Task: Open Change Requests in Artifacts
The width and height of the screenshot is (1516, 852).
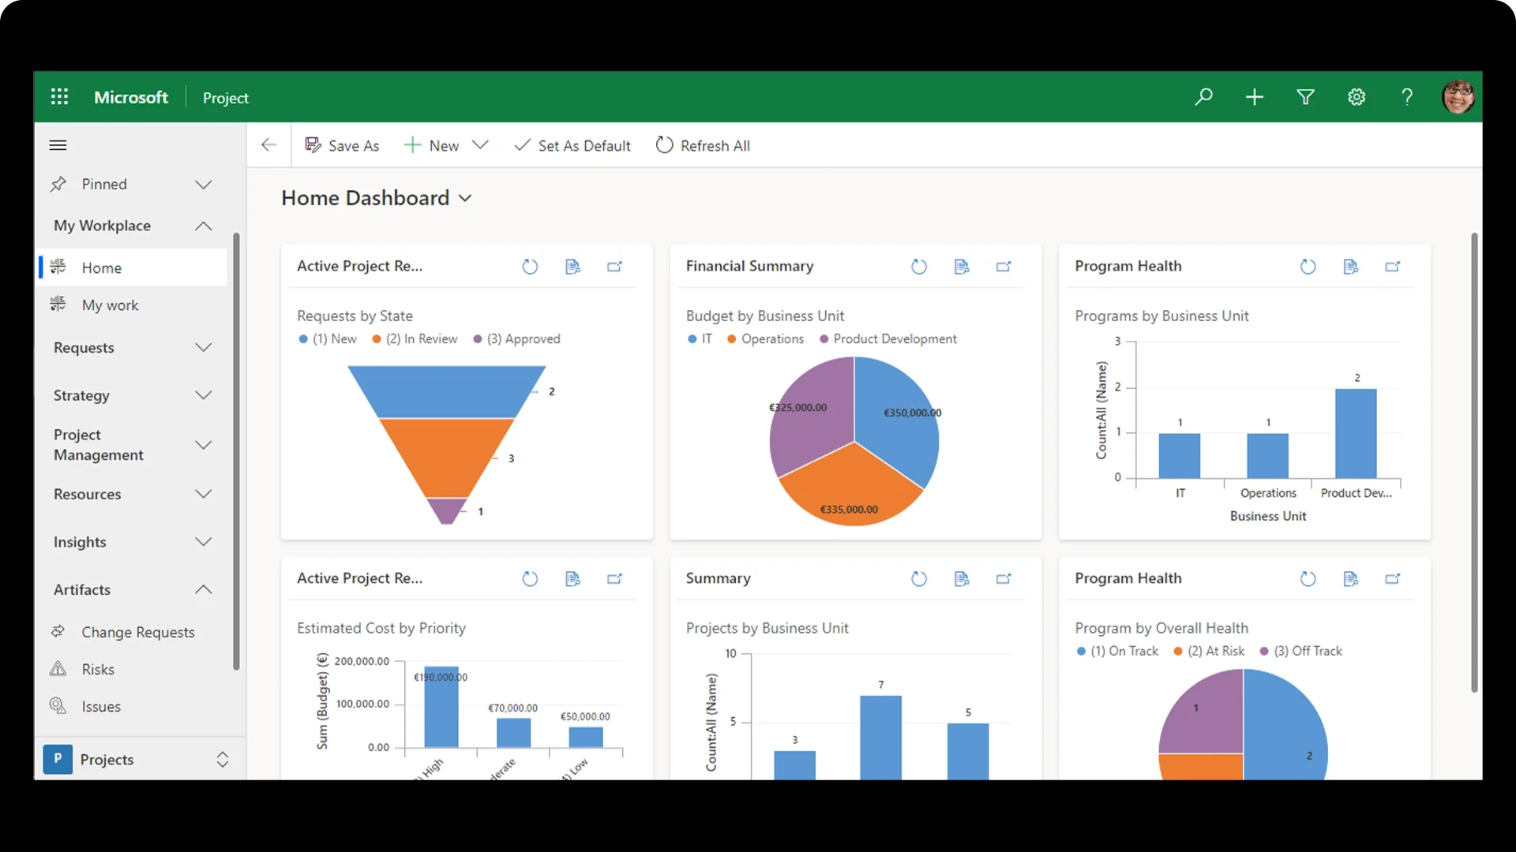Action: pos(137,632)
